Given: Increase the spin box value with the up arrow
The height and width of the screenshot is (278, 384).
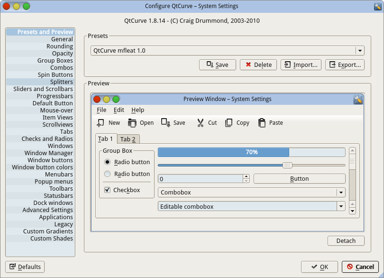Looking at the screenshot, I should click(247, 176).
